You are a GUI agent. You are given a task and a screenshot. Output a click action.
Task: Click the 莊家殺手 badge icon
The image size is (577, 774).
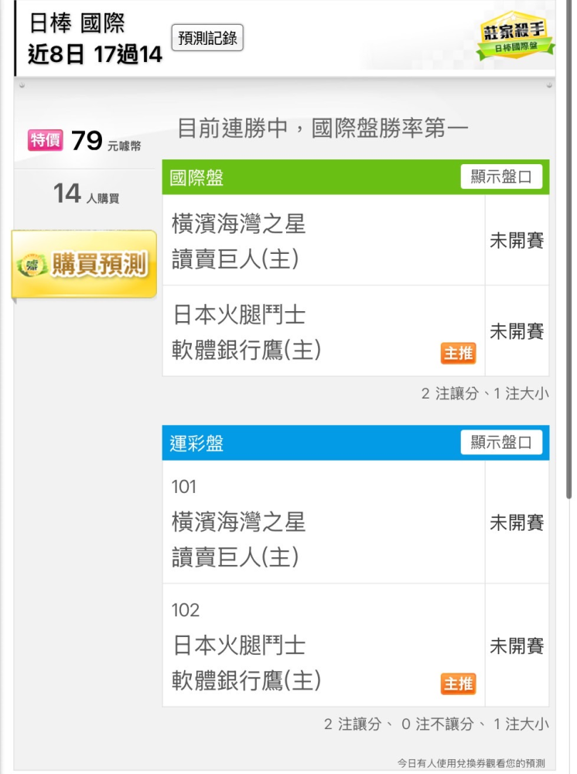click(515, 36)
